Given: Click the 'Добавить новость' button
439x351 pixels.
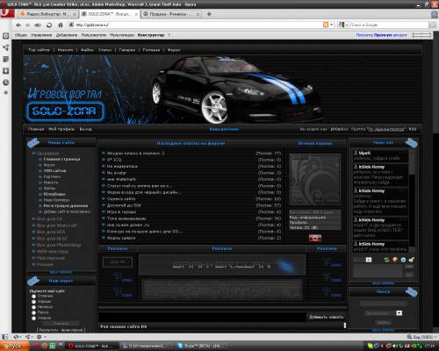Looking at the screenshot, I should point(327,317).
